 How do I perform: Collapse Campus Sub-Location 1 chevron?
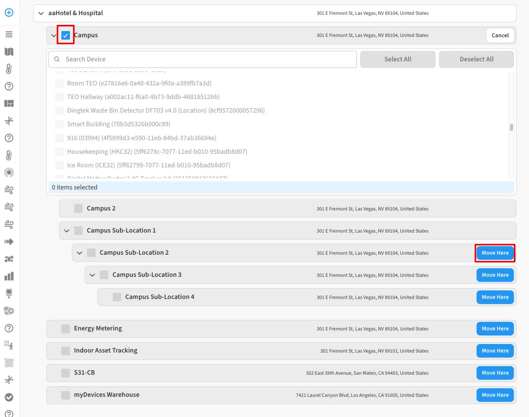click(x=67, y=231)
